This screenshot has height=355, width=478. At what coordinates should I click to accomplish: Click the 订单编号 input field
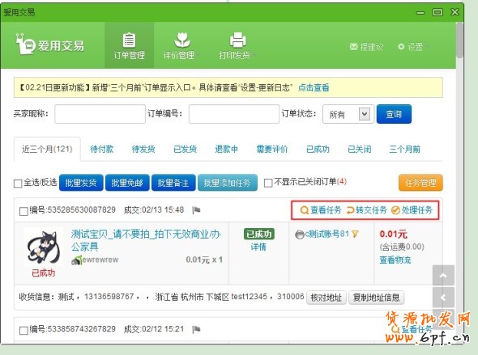[x=234, y=114]
